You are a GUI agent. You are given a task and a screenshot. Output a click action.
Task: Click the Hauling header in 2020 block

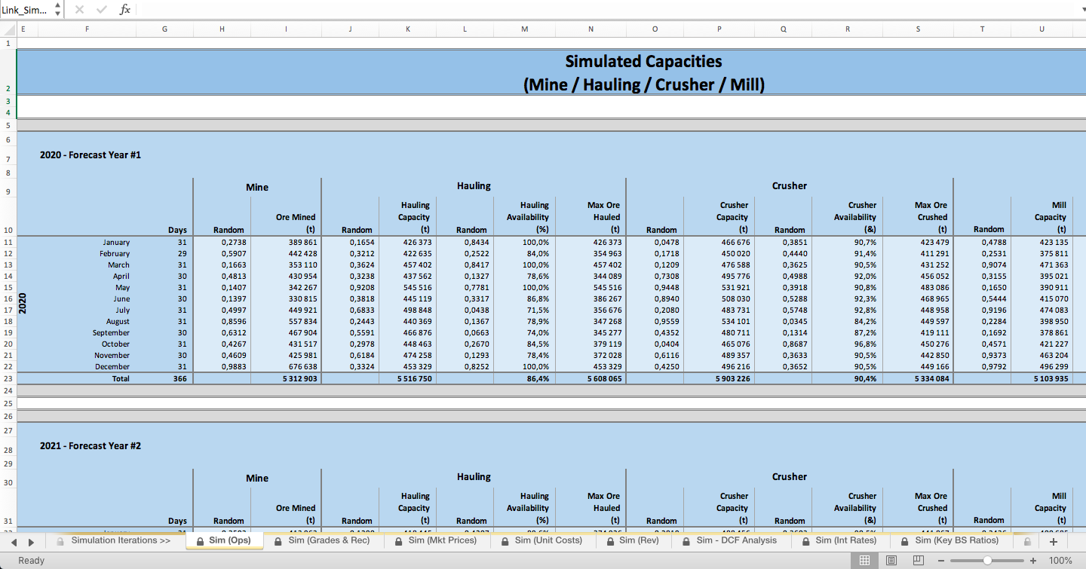(x=474, y=185)
